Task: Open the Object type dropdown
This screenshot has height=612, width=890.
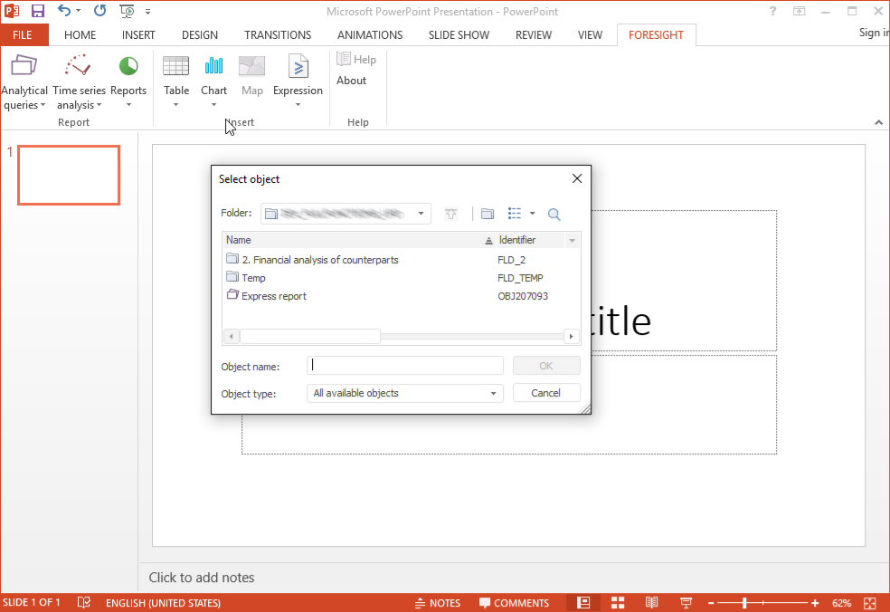Action: coord(404,393)
